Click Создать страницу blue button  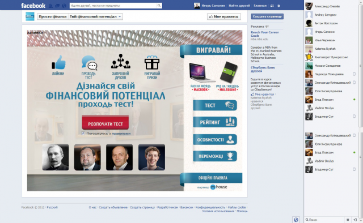[267, 16]
